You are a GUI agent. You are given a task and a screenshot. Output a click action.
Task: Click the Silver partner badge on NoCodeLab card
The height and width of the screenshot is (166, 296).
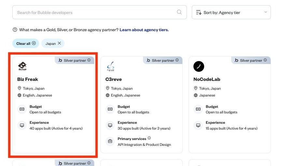[251, 60]
